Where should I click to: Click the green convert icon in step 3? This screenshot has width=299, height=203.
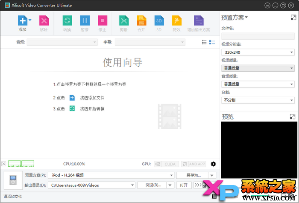72,109
